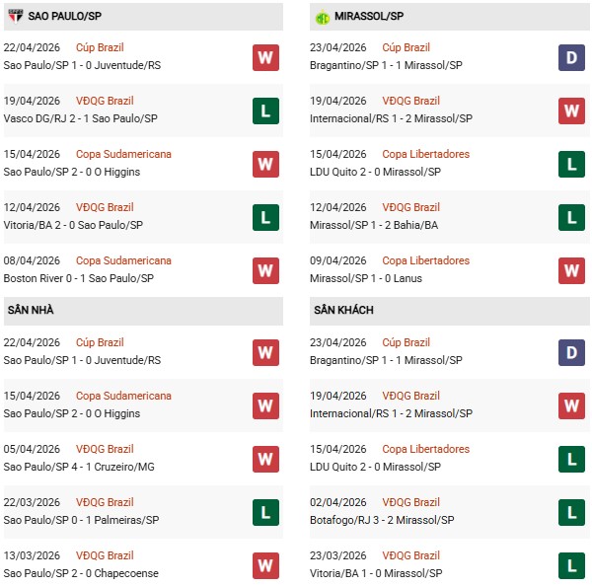Open Copa Libertadores link dated 09/04/2026
Image resolution: width=592 pixels, height=587 pixels.
pyautogui.click(x=426, y=261)
